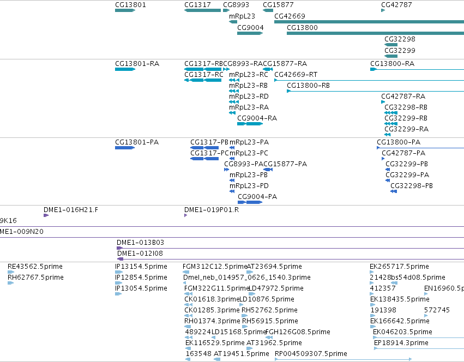Image resolution: width=464 pixels, height=362 pixels.
Task: Select the RH56915.5prime EST label
Action: click(270, 321)
